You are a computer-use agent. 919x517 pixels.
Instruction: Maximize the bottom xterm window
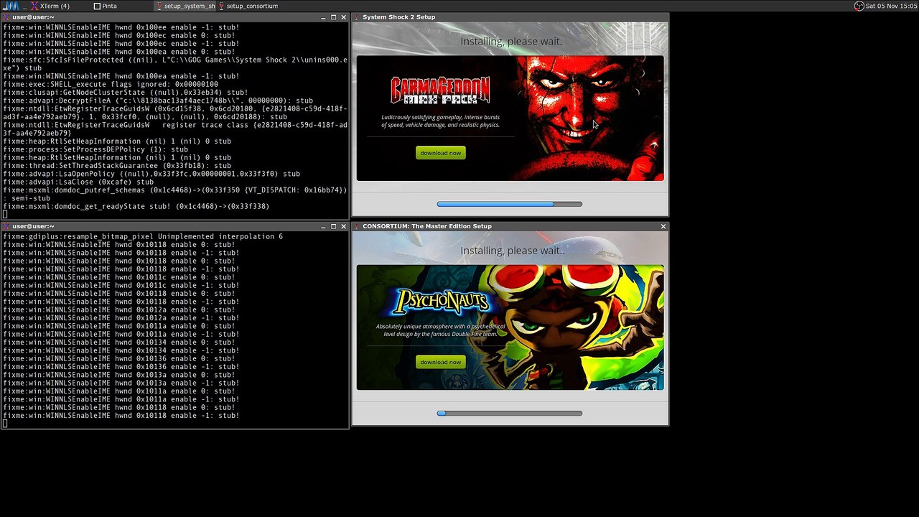333,226
